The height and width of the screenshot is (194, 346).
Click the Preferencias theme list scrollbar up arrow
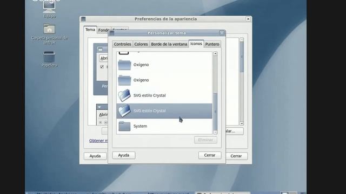242,39
